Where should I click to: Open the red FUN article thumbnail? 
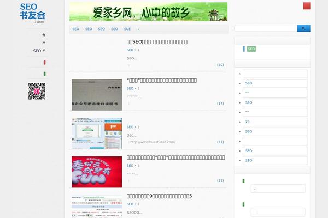[x=97, y=172]
